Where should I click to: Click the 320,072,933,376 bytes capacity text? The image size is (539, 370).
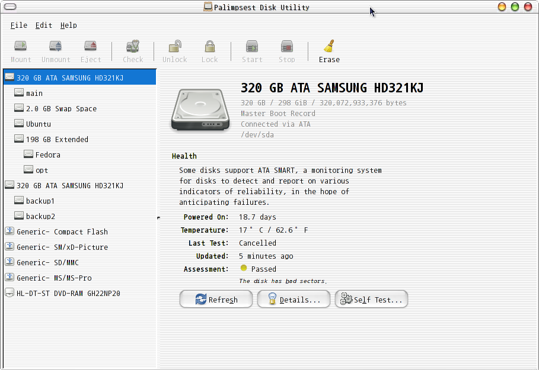pyautogui.click(x=363, y=102)
